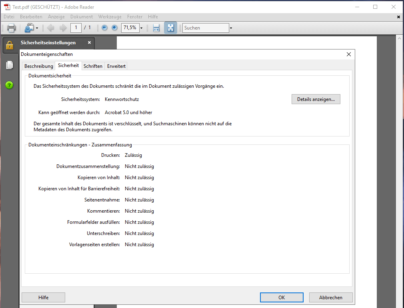The width and height of the screenshot is (404, 308).
Task: Click the 'Kann geöffnet werden durch:' label
Action: 69,113
